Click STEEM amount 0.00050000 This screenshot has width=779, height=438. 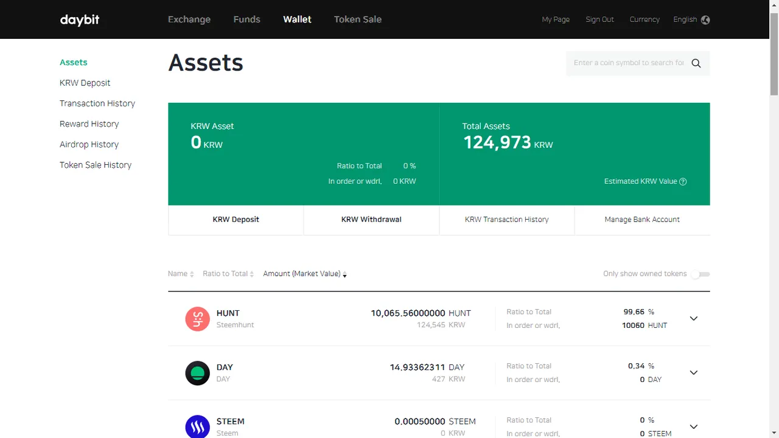pos(420,422)
